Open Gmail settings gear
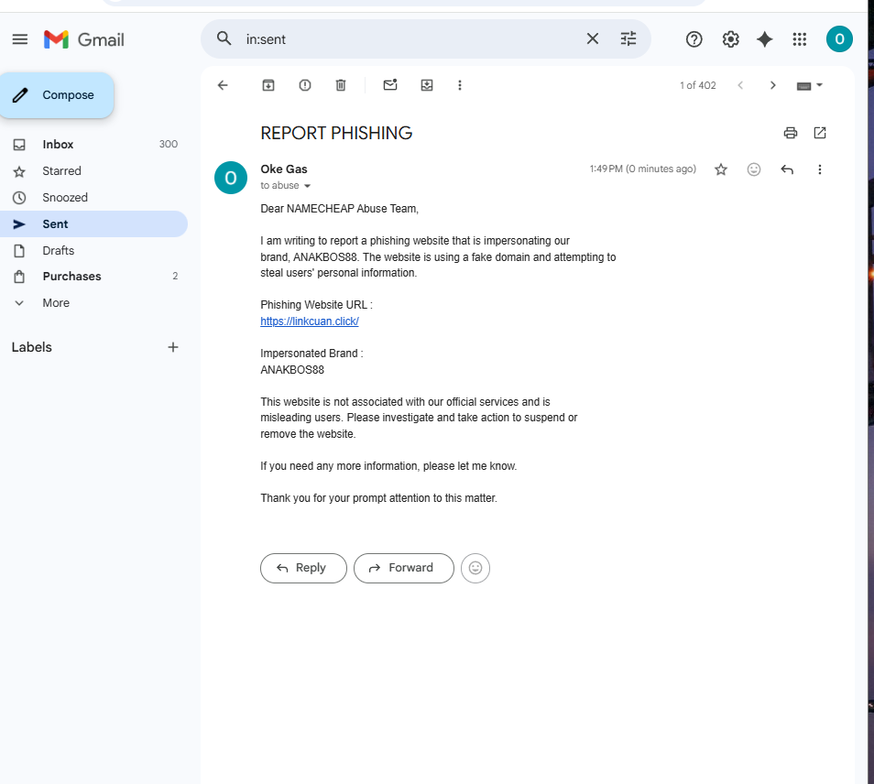This screenshot has width=874, height=784. [731, 39]
